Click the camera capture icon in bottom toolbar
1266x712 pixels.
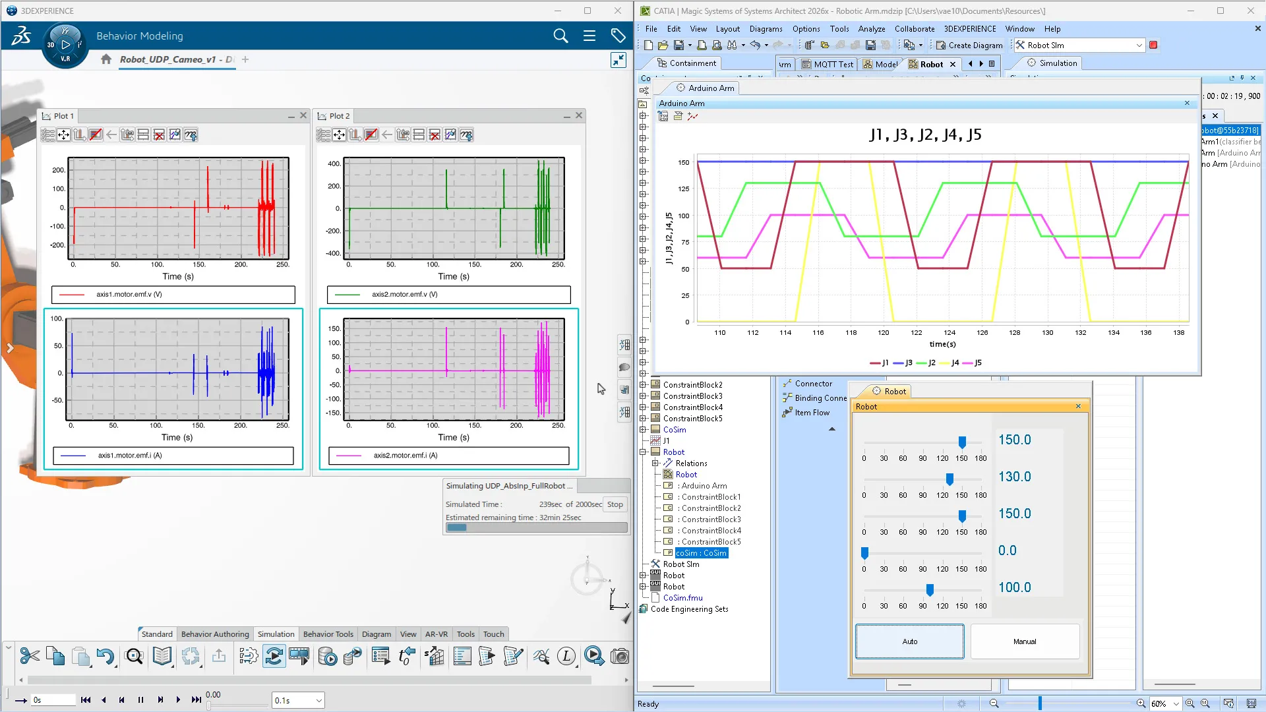point(619,656)
